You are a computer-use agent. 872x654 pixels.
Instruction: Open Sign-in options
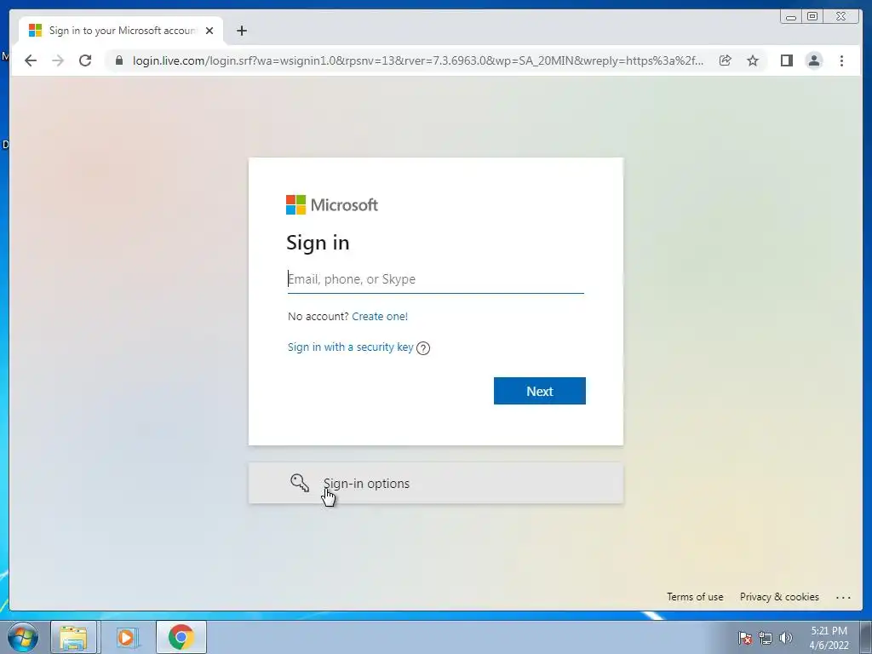tap(435, 484)
